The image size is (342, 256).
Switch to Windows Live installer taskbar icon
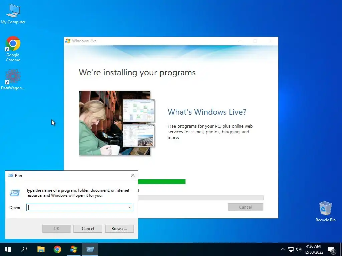click(74, 249)
